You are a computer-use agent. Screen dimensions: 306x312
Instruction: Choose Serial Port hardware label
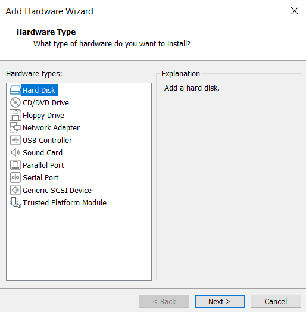(x=40, y=177)
